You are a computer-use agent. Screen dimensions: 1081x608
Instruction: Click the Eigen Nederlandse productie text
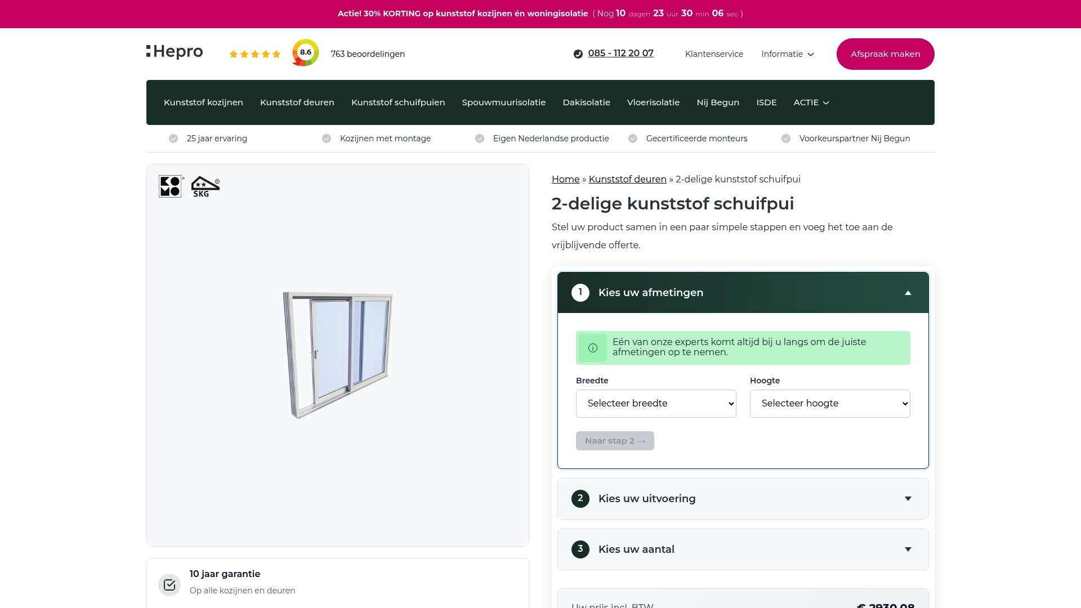[x=551, y=138]
